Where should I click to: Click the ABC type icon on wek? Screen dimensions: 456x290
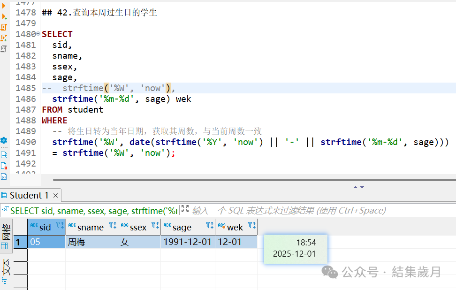221,225
